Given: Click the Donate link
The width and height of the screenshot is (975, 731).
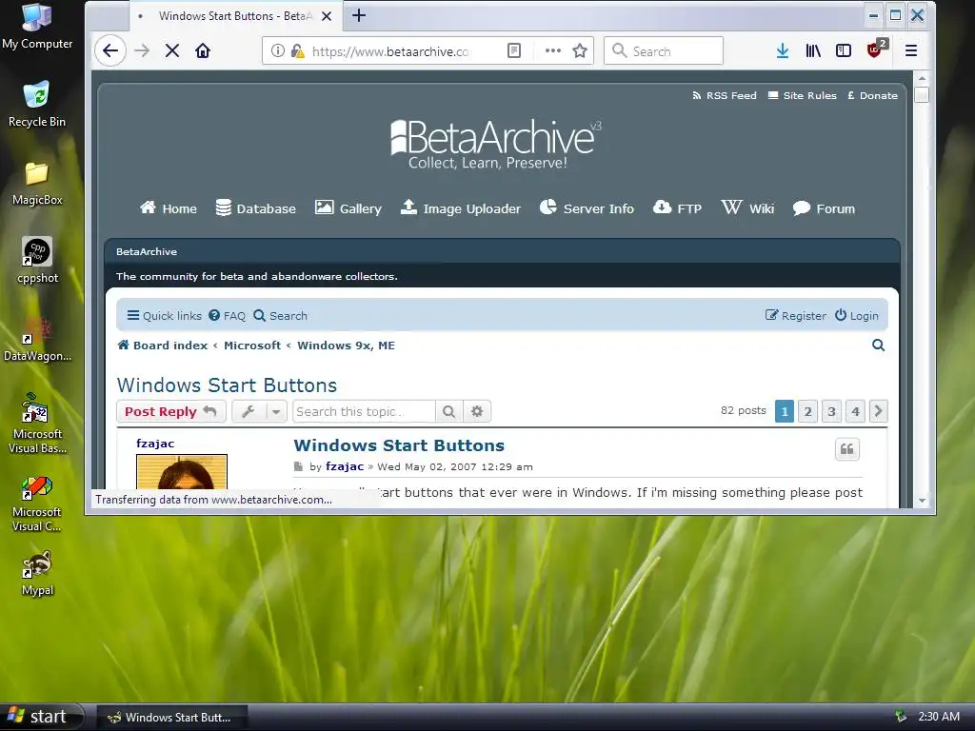Looking at the screenshot, I should 872,96.
